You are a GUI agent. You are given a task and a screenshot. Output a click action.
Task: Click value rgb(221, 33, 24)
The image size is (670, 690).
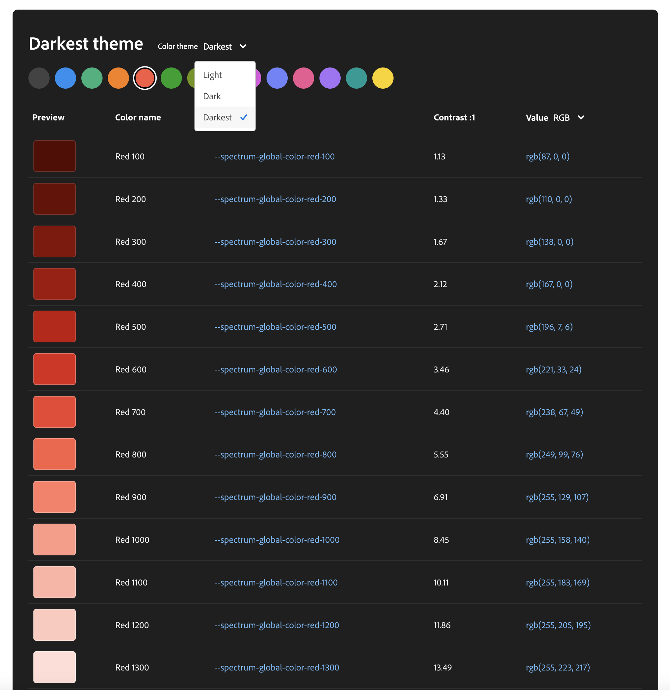(554, 369)
